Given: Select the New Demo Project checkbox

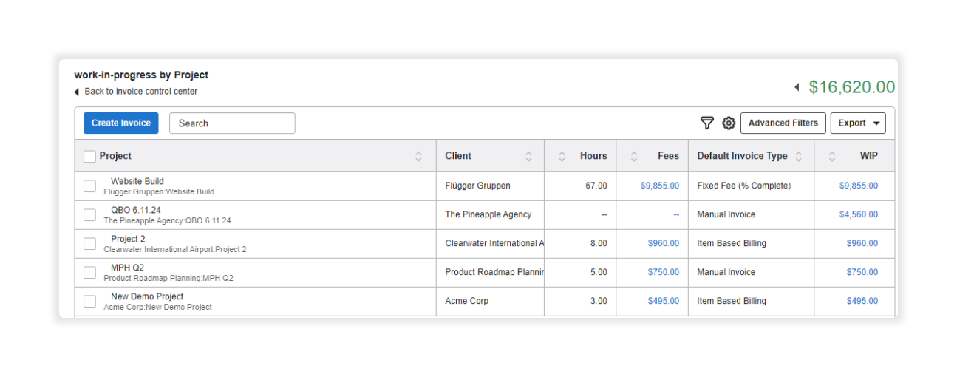Looking at the screenshot, I should click(89, 302).
